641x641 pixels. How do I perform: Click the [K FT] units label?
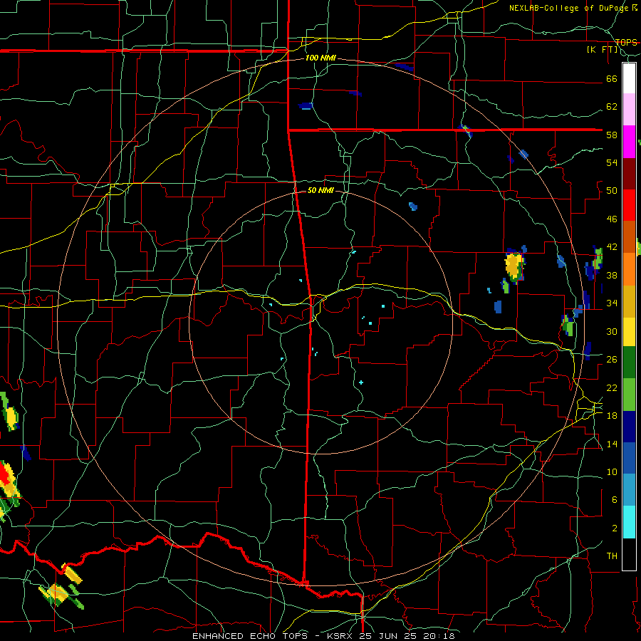(602, 50)
